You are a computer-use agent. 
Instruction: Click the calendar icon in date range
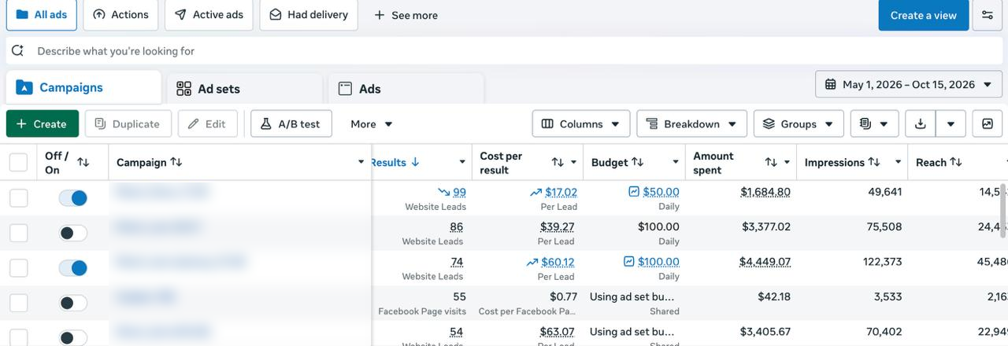coord(831,84)
